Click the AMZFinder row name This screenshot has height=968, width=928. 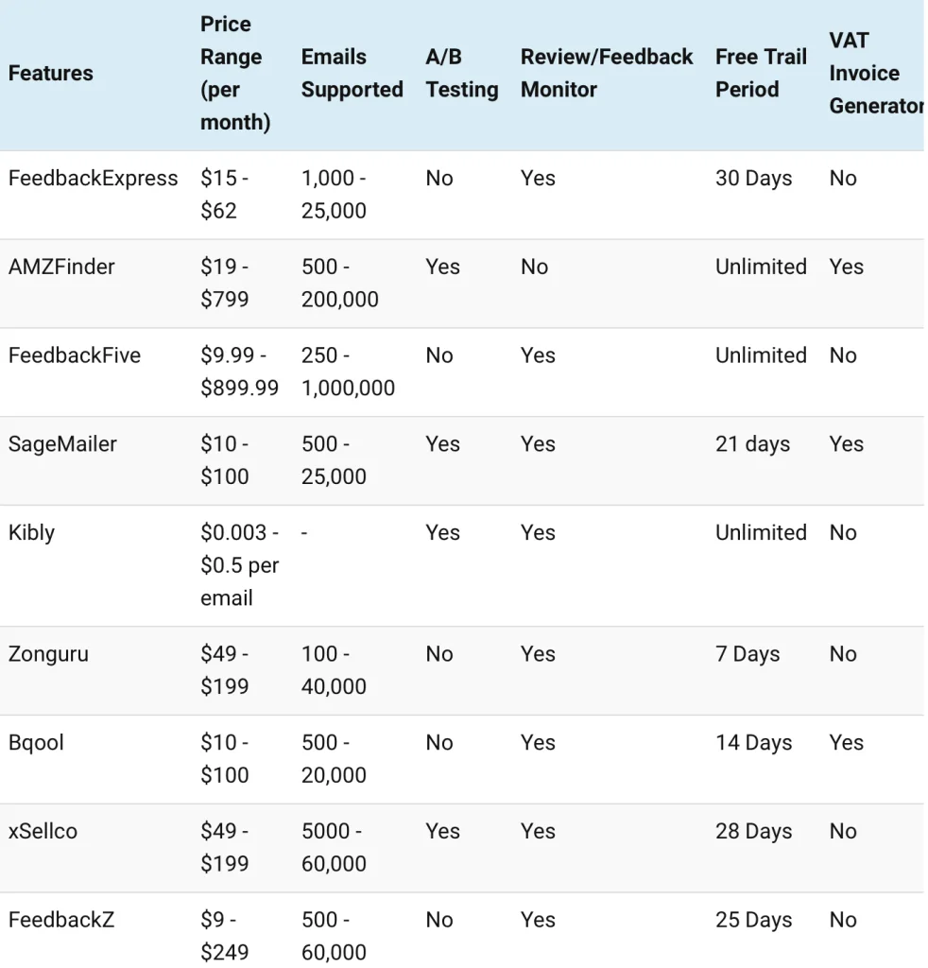pos(61,268)
